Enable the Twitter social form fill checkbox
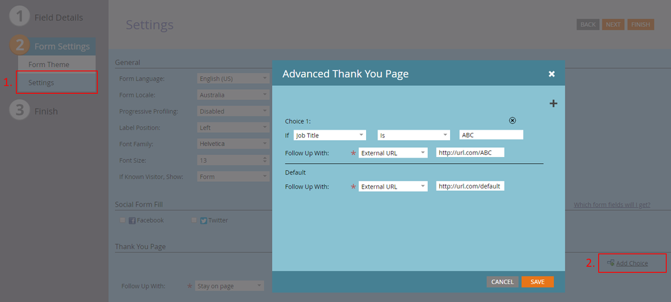 coord(194,220)
